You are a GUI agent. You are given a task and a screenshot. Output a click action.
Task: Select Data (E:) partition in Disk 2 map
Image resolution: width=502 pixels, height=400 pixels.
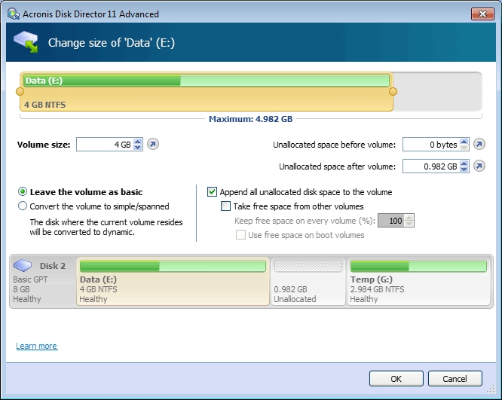(173, 282)
